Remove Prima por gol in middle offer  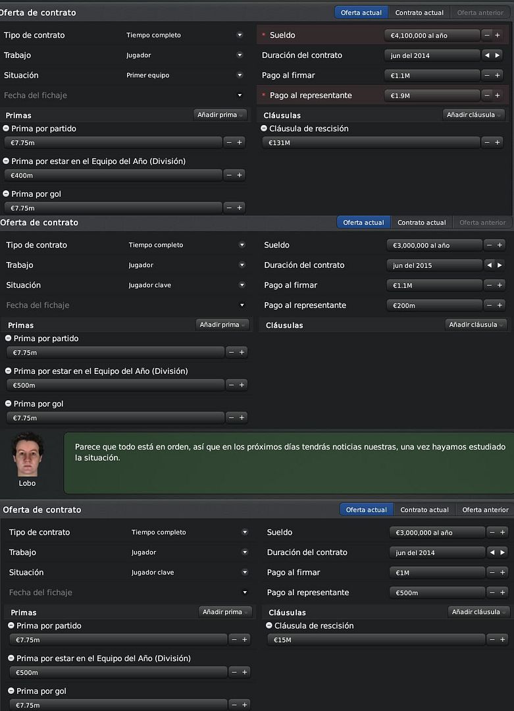8,403
